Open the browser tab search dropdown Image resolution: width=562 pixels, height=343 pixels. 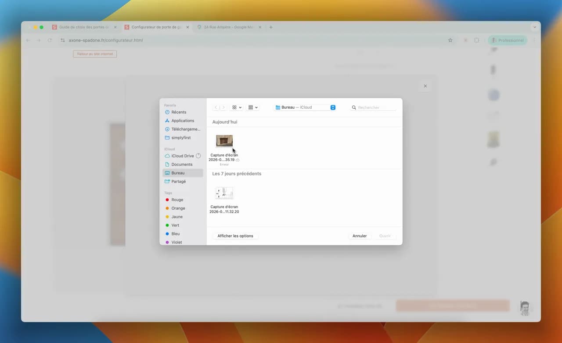tap(534, 27)
